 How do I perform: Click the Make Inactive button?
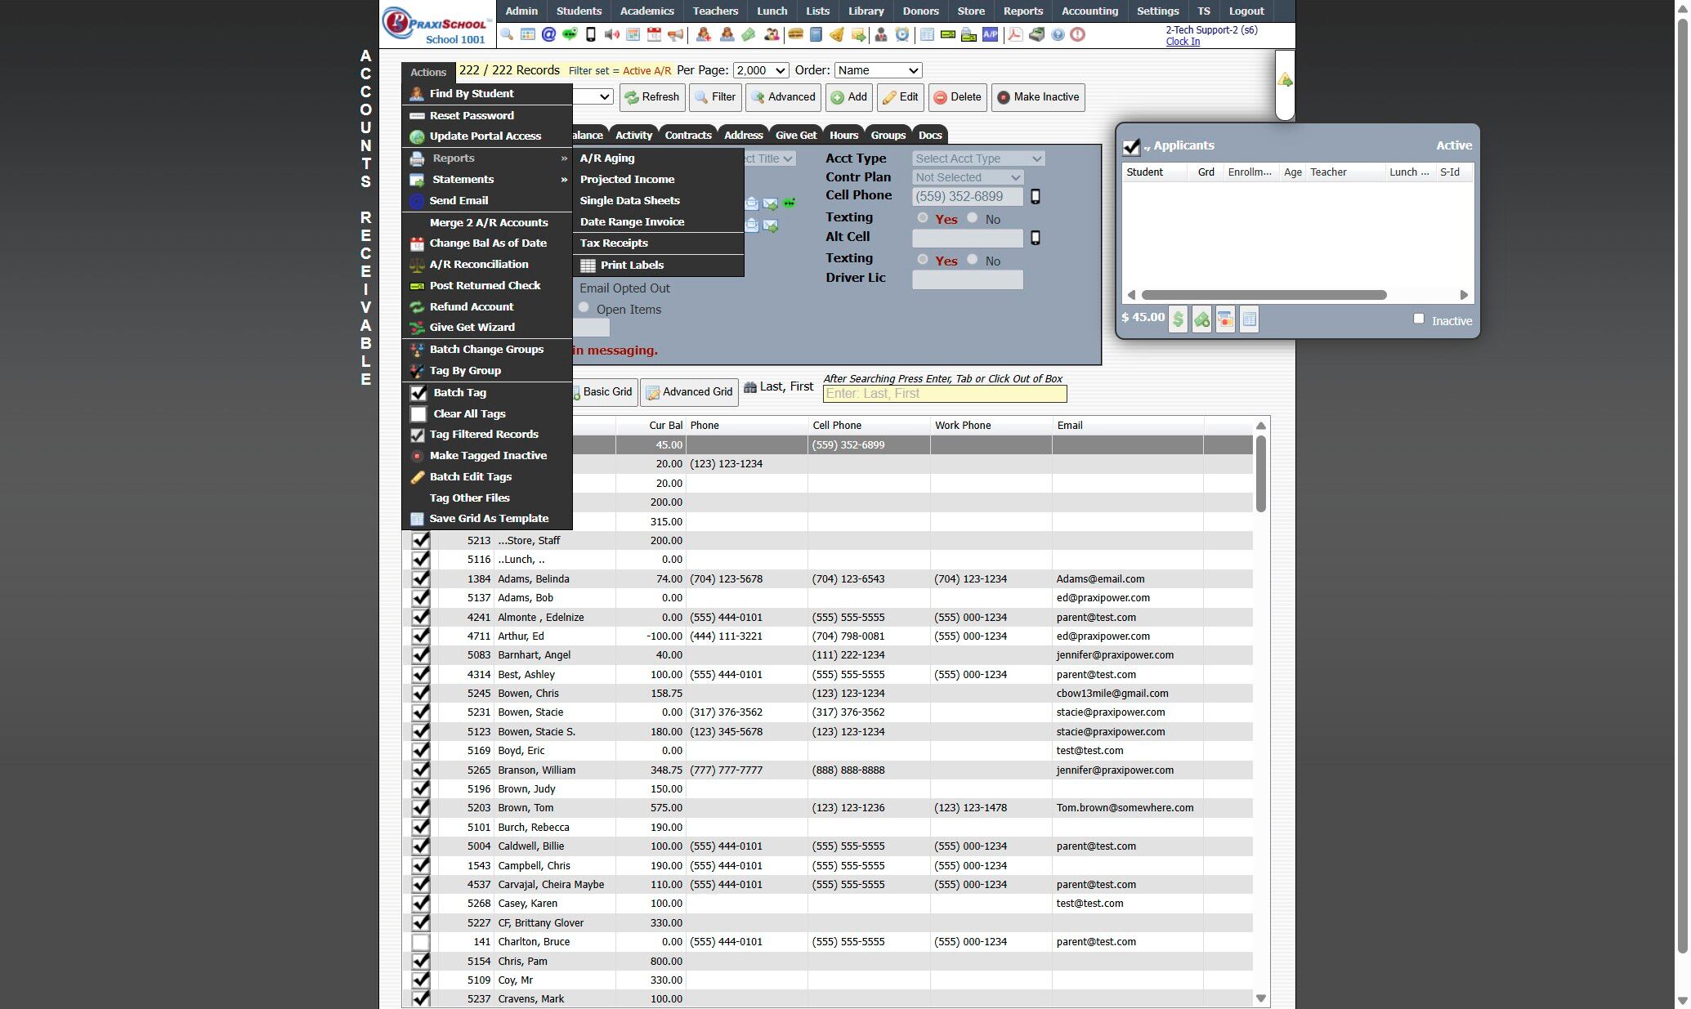coord(1038,97)
